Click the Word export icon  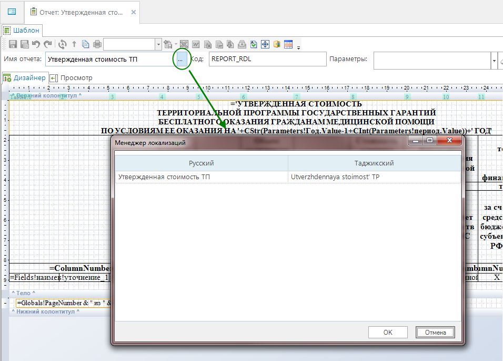[196, 44]
